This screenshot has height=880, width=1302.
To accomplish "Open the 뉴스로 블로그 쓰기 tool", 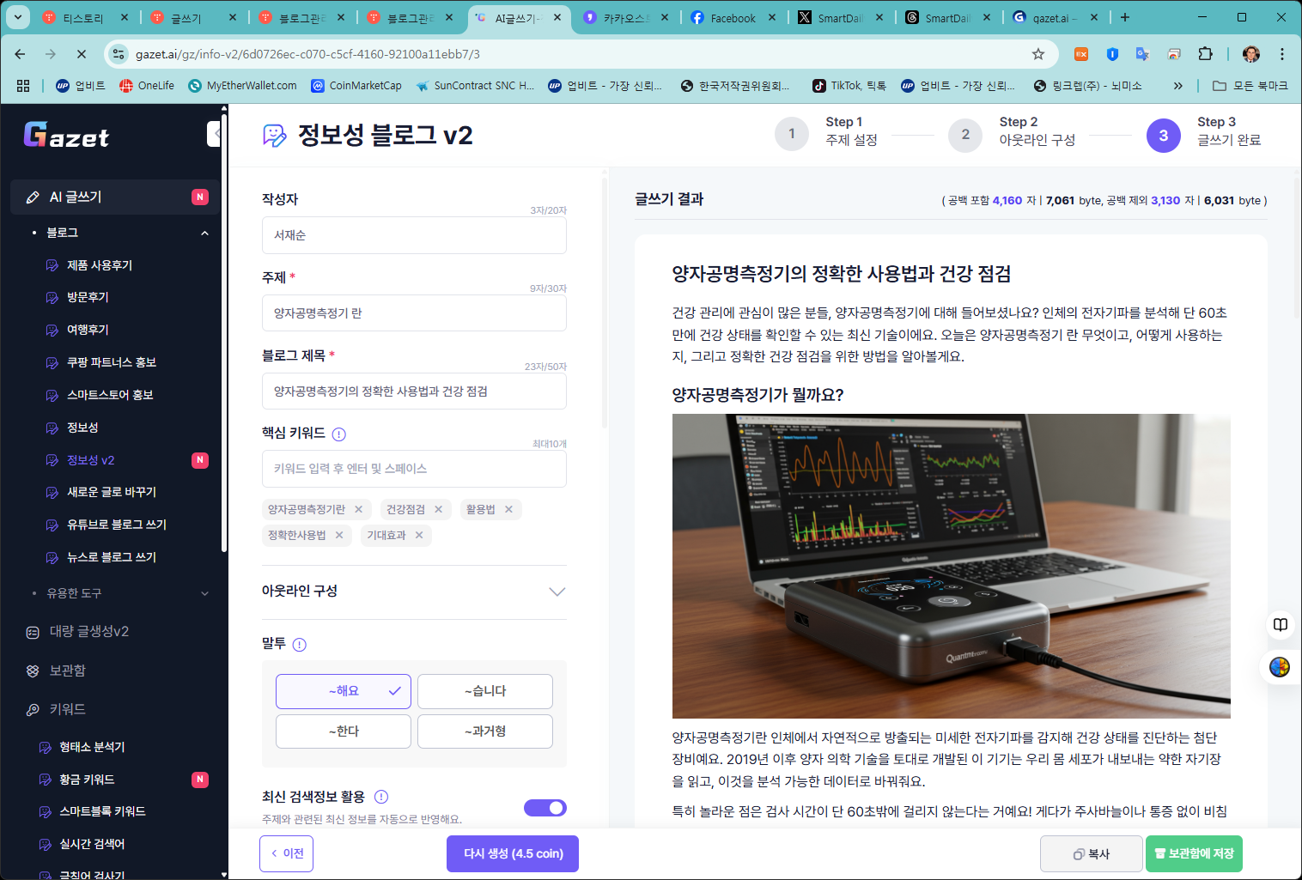I will (x=112, y=557).
